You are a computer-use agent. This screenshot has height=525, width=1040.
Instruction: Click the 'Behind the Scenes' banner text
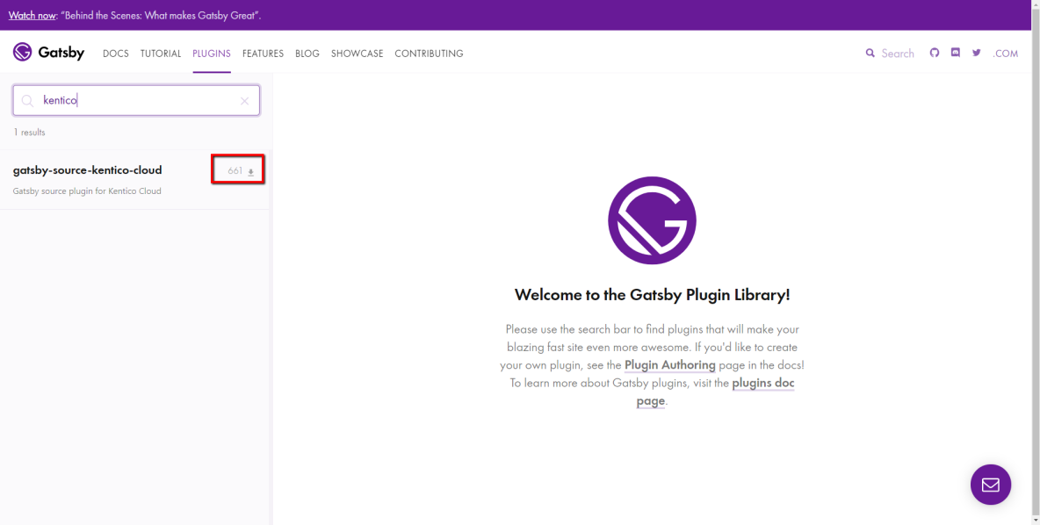click(161, 15)
